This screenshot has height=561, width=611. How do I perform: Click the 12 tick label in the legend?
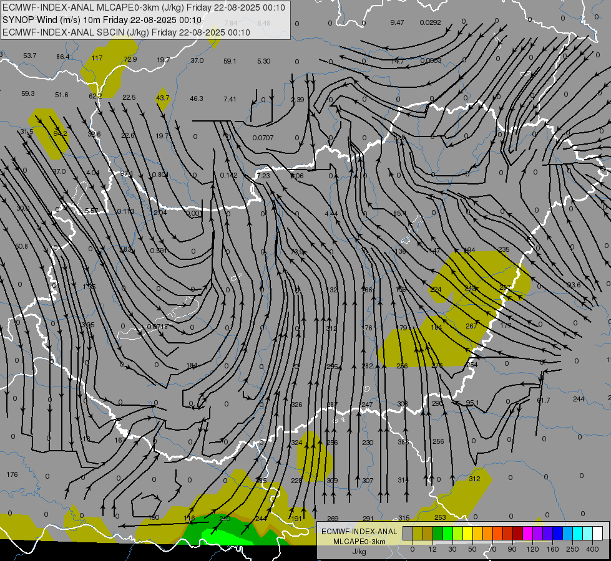click(x=432, y=549)
